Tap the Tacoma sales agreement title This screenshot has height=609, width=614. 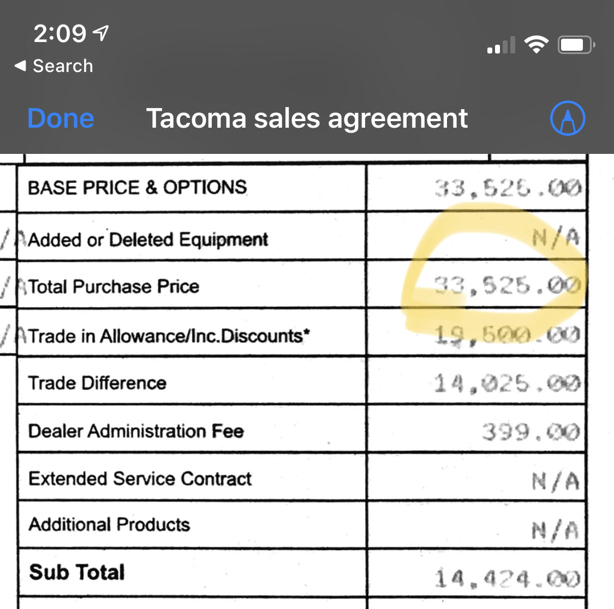[x=307, y=118]
